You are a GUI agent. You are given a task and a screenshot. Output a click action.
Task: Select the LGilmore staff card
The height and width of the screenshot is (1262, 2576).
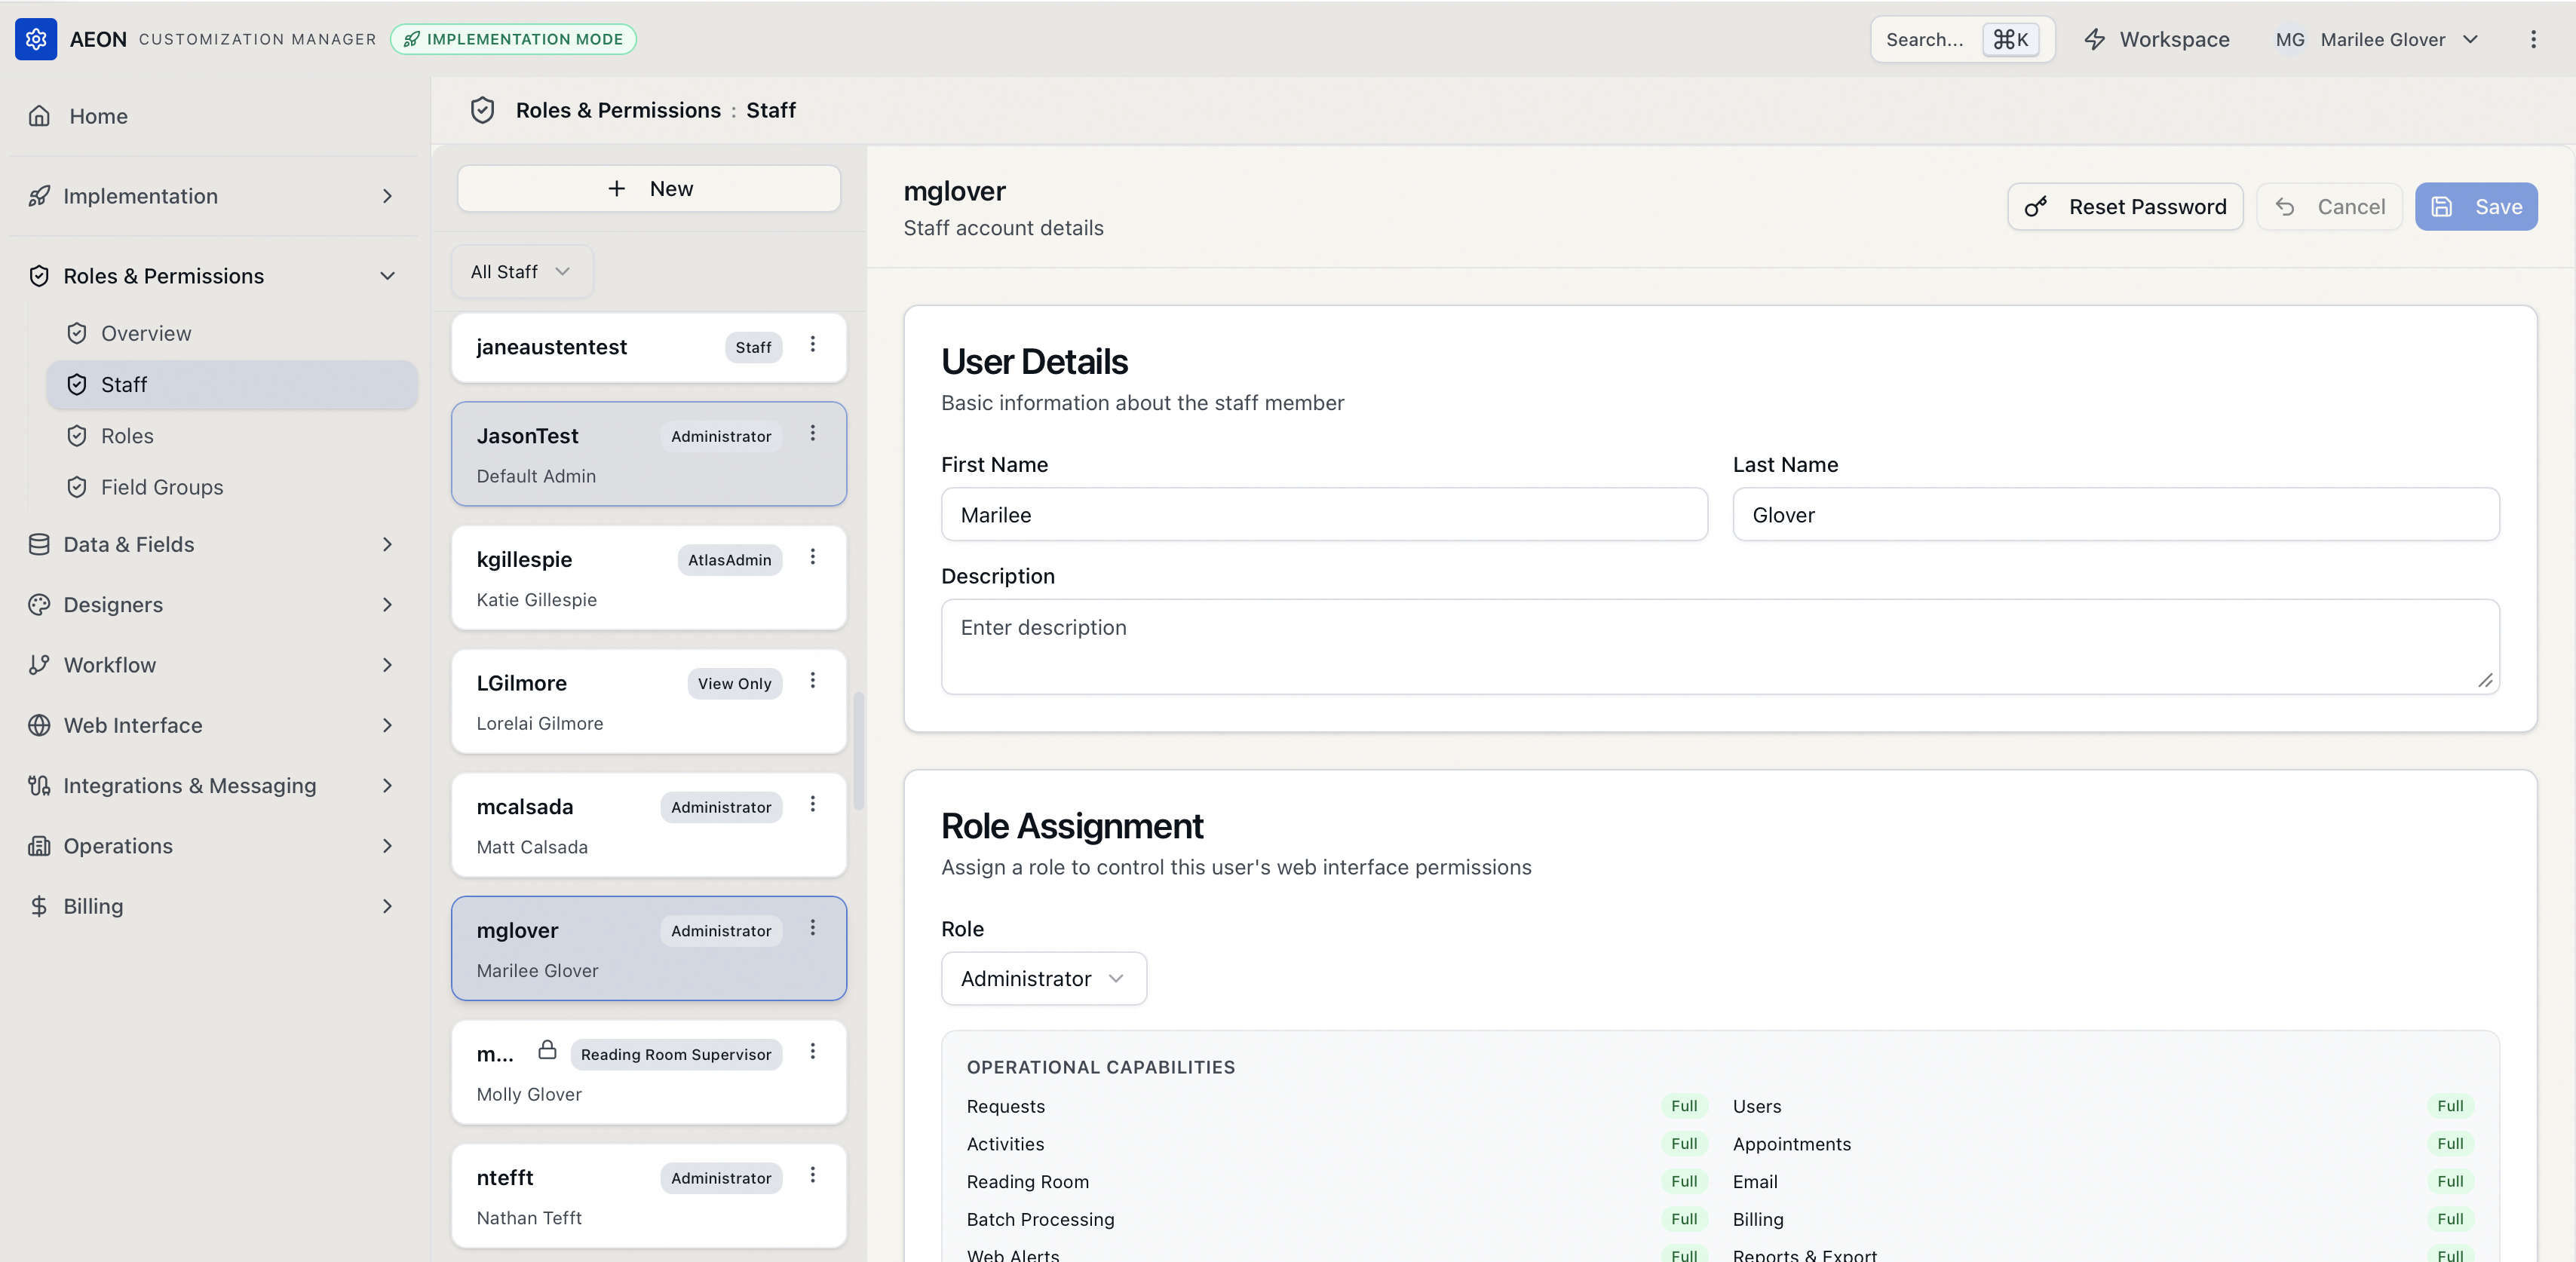click(648, 702)
